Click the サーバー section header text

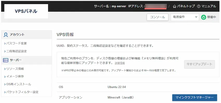[x=16, y=60]
